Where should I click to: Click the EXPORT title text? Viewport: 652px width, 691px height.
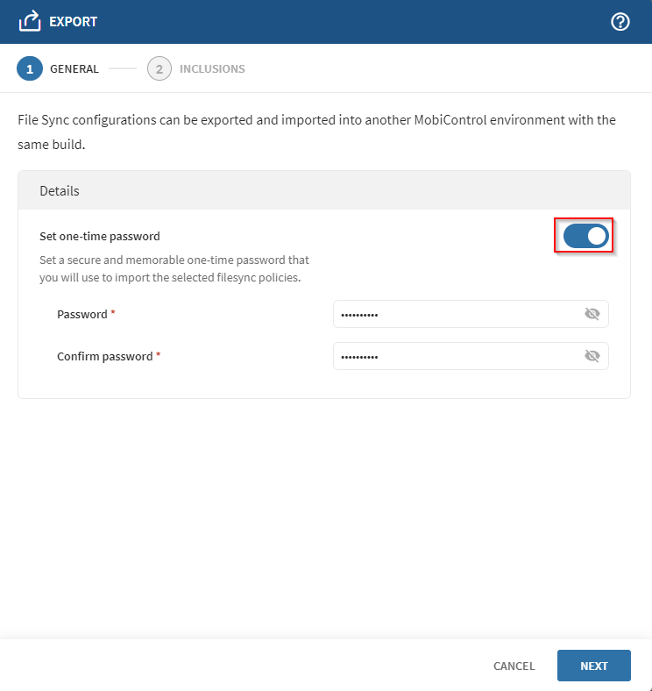tap(73, 22)
